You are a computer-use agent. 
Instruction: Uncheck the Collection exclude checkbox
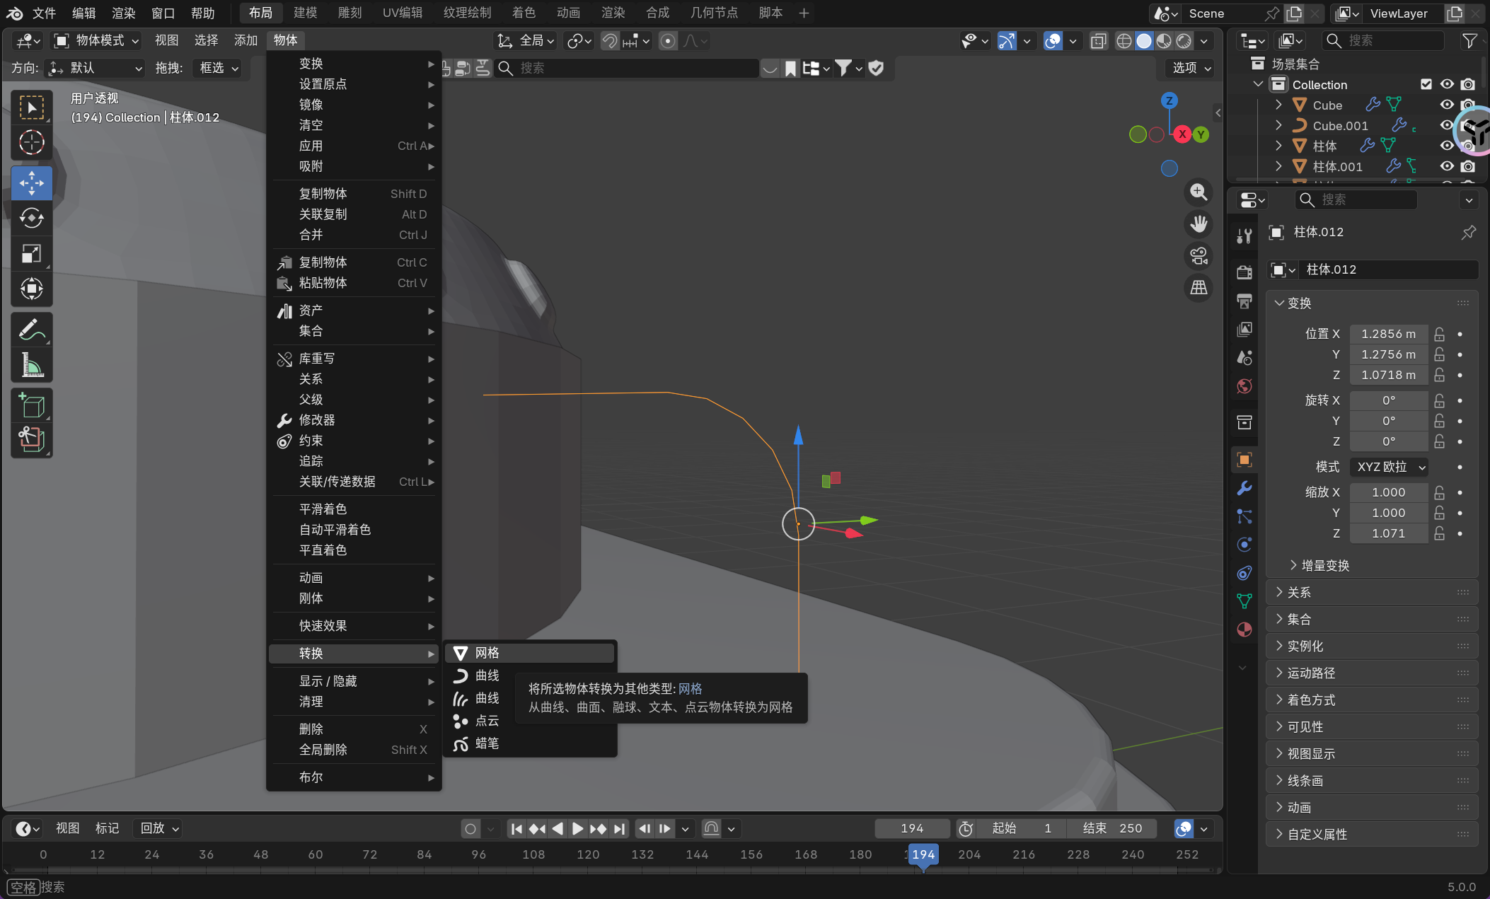(1426, 84)
